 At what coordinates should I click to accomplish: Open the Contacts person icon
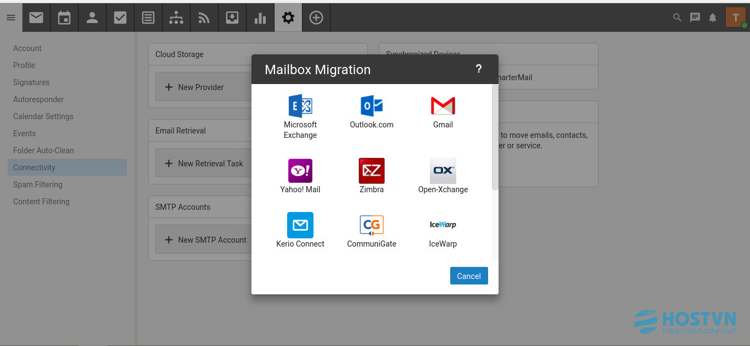tap(92, 18)
